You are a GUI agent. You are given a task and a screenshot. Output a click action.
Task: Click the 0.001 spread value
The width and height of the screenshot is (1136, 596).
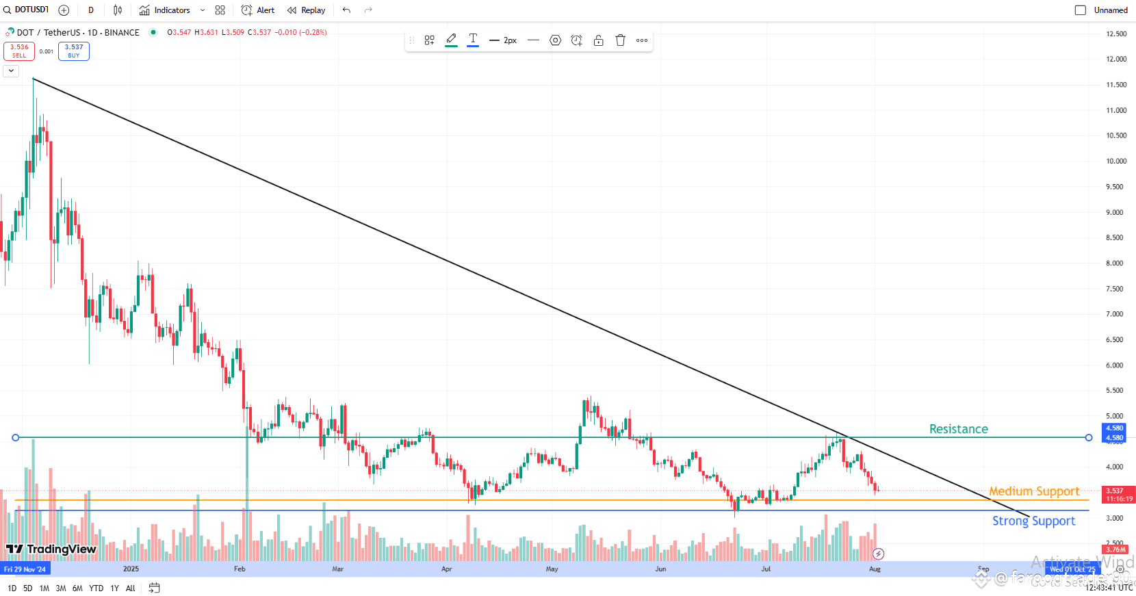(x=47, y=51)
